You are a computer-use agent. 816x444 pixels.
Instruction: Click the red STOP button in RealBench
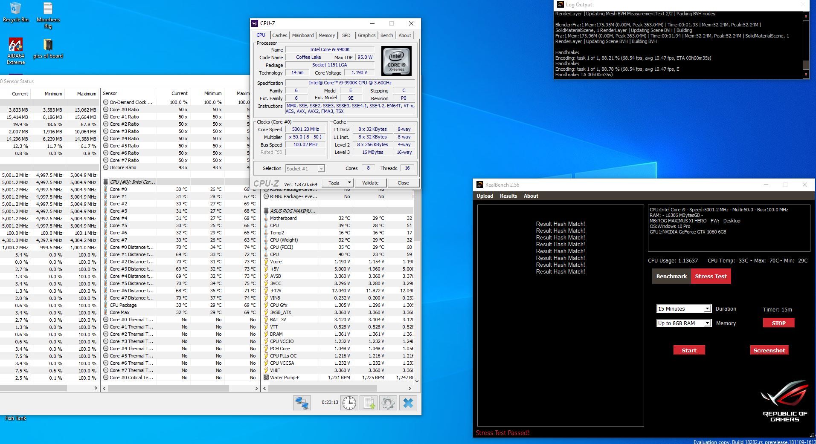(x=778, y=323)
